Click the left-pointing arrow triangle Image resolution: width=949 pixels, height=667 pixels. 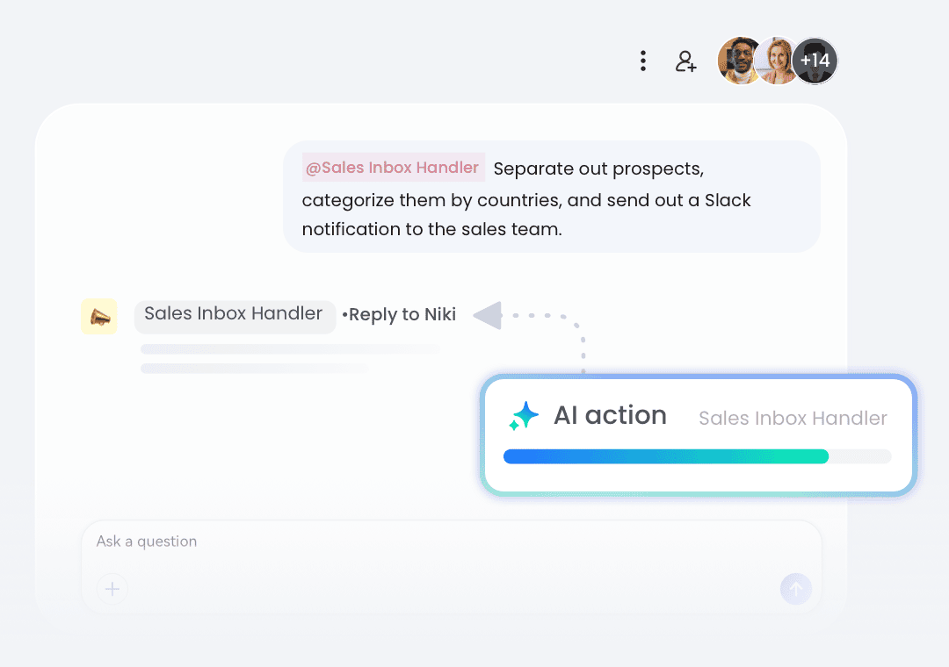[x=488, y=315]
